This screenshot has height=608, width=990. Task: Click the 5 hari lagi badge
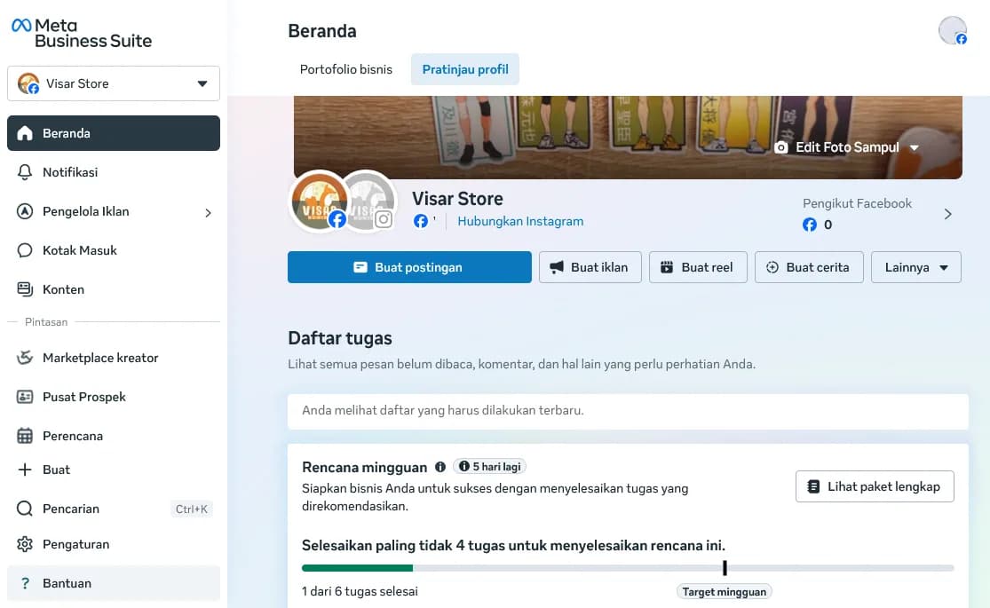point(489,467)
